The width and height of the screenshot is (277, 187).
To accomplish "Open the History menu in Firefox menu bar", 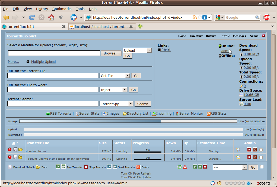I will point(42,9).
